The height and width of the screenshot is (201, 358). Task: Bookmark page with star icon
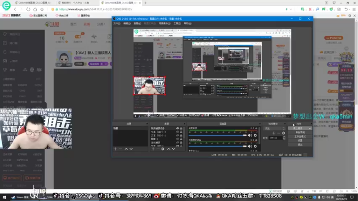pos(42,9)
